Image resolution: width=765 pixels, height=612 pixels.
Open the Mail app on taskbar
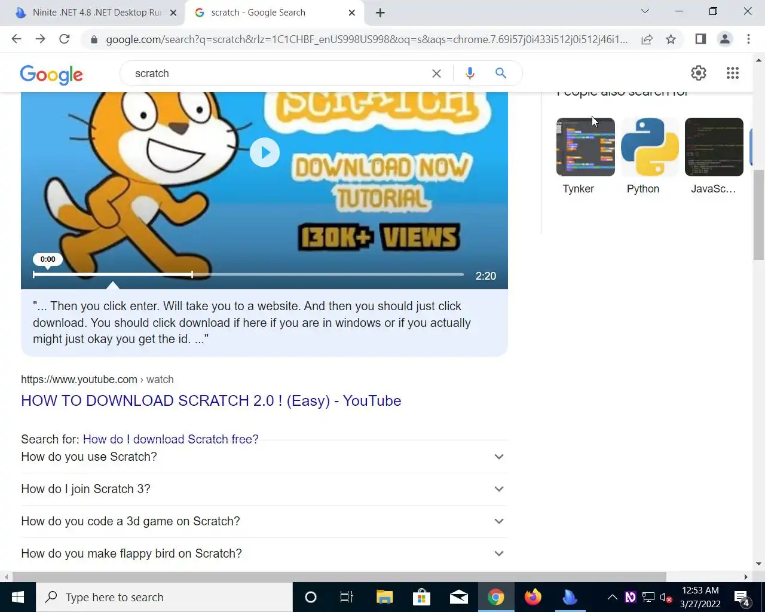click(458, 597)
